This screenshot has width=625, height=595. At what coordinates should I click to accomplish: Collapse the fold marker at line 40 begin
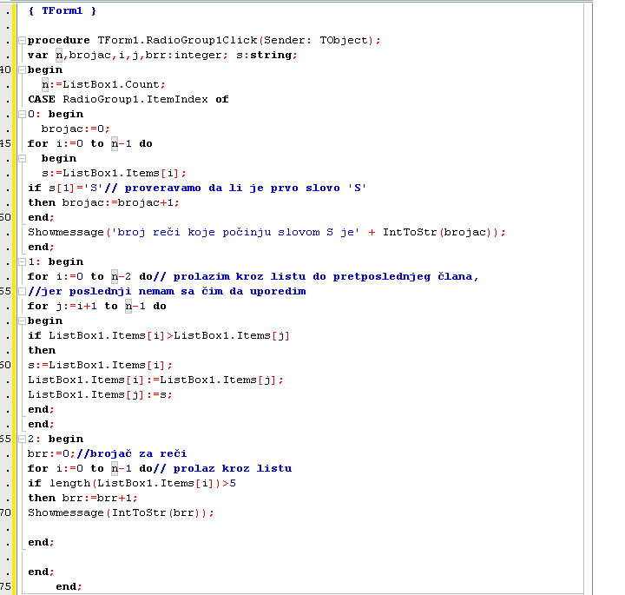click(21, 70)
